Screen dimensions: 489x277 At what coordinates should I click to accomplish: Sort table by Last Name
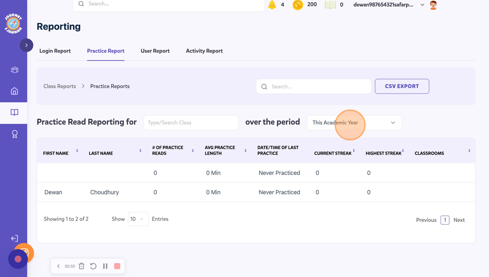[140, 151]
